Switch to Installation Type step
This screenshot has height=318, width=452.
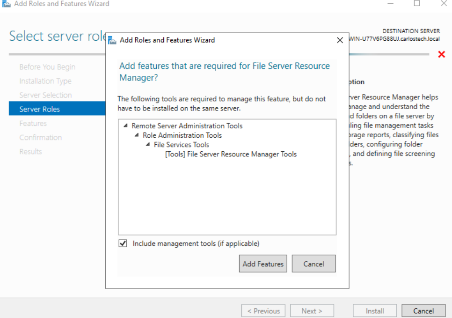point(45,81)
